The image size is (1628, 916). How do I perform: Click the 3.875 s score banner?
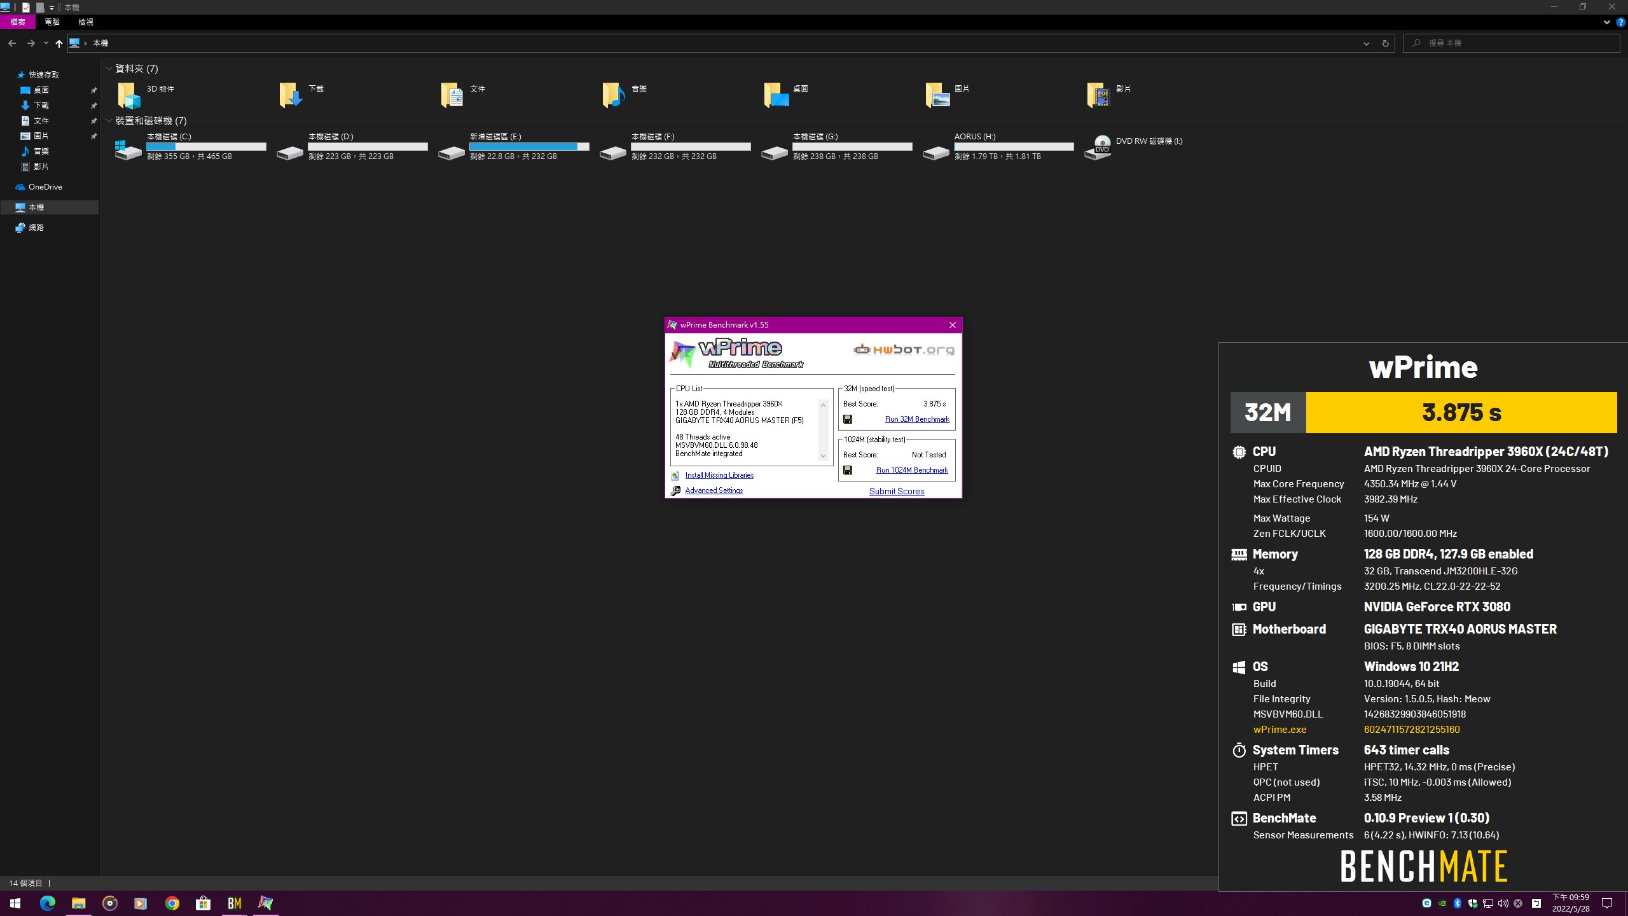(1461, 413)
